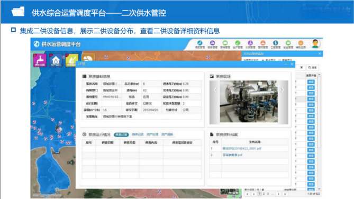Switch to the 资产处理 tab
Image resolution: width=354 pixels, height=199 pixels.
[152, 134]
